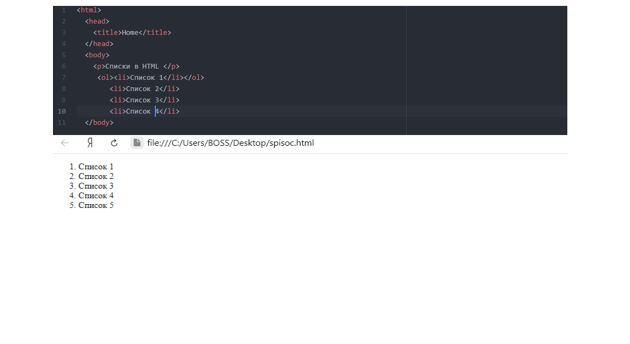
Task: Click the <ol> line with 'Список 1'
Action: point(151,78)
